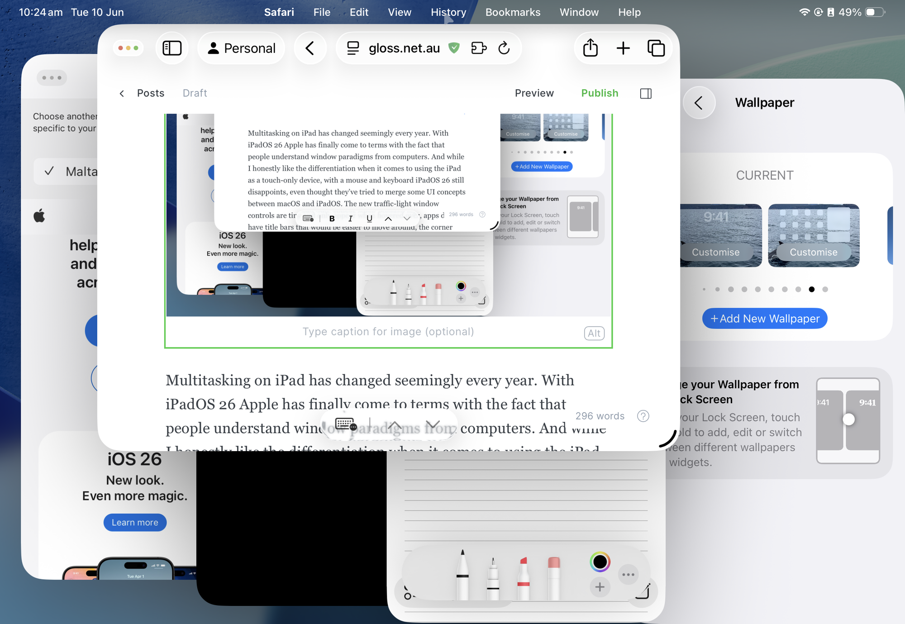Customise the Lock Screen wallpaper preview
905x624 pixels.
[x=716, y=252]
